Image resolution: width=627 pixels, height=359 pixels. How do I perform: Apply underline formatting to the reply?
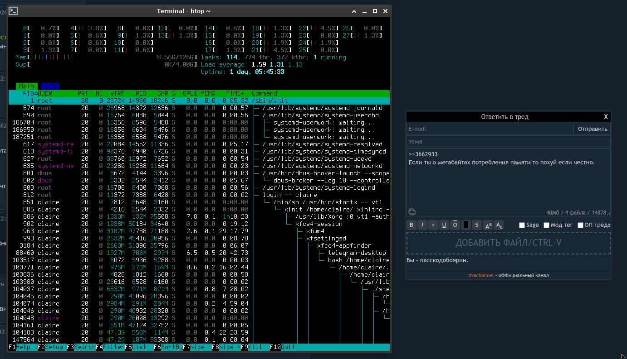(x=444, y=225)
